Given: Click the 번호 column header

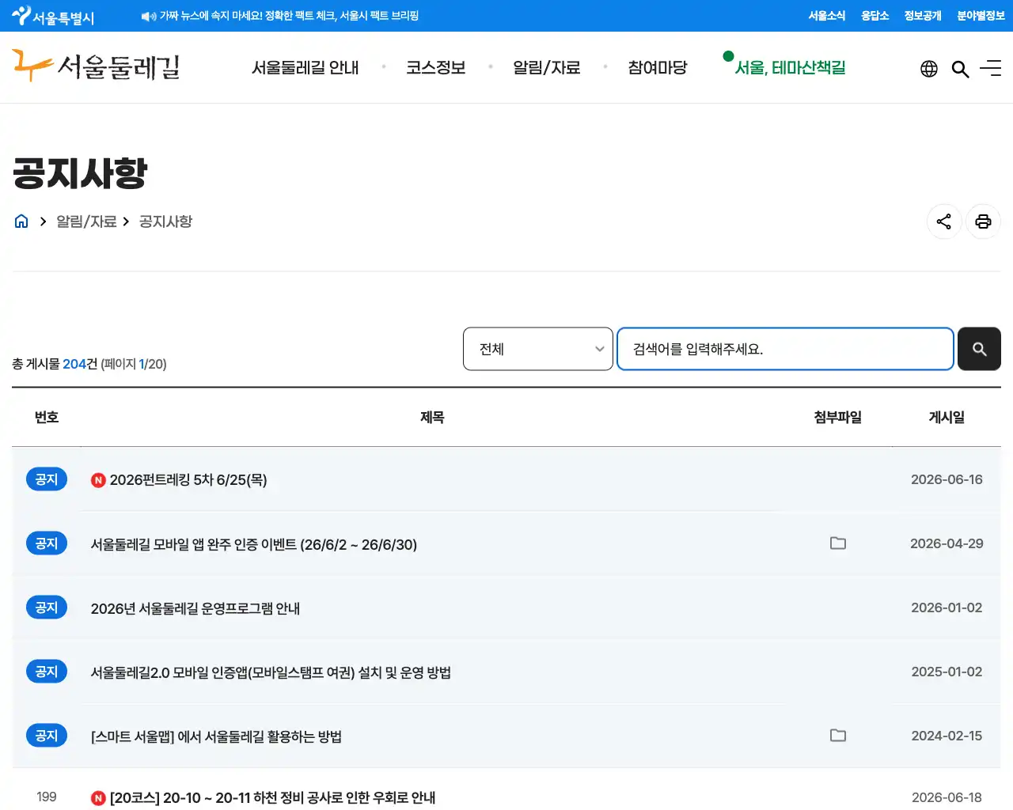Looking at the screenshot, I should coord(47,417).
